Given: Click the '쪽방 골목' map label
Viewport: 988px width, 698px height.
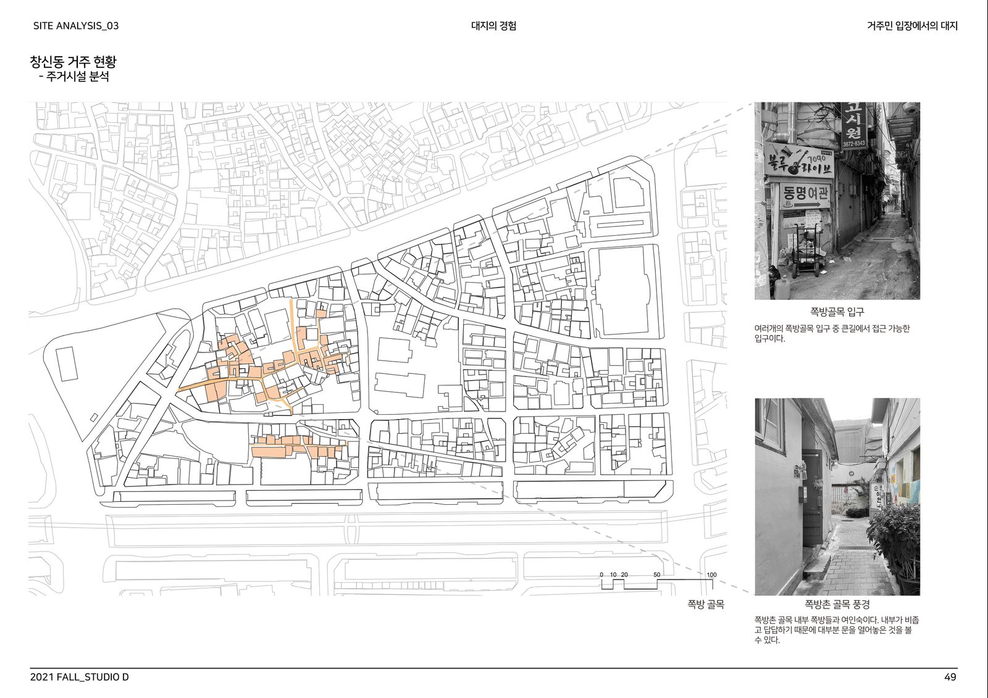Looking at the screenshot, I should [706, 604].
